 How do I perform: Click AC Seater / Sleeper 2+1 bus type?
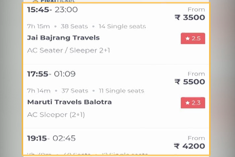[68, 50]
